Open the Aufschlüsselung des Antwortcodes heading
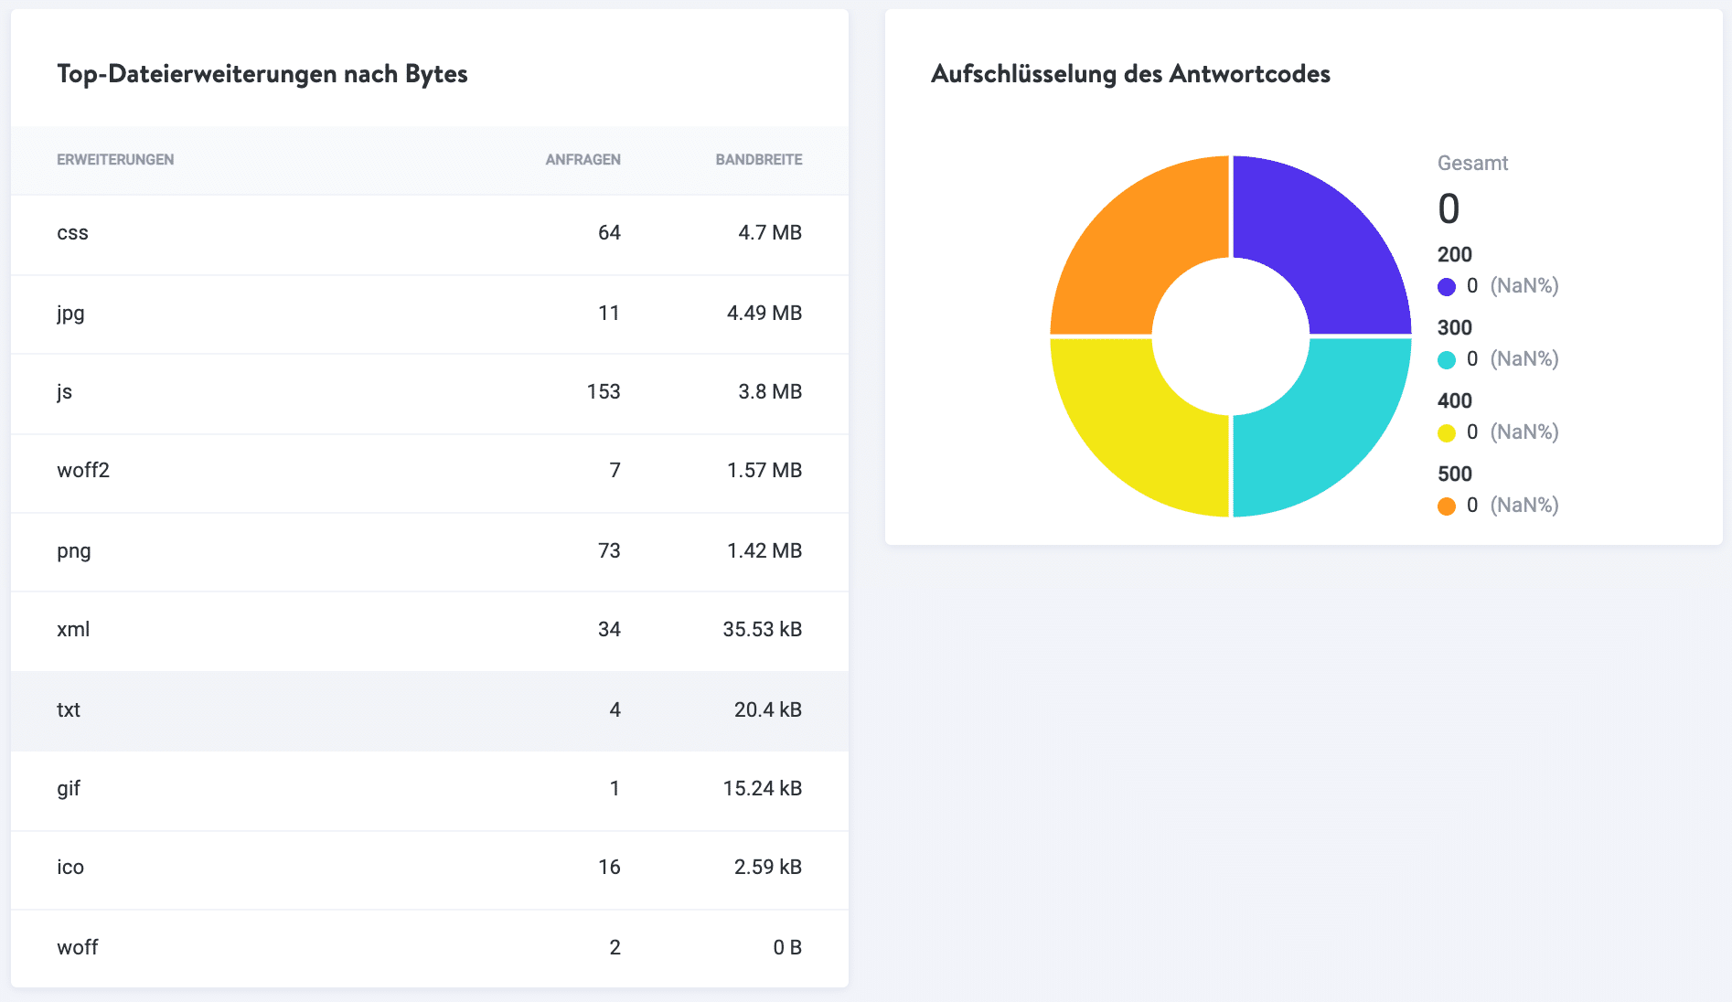Image resolution: width=1732 pixels, height=1002 pixels. 1131,74
